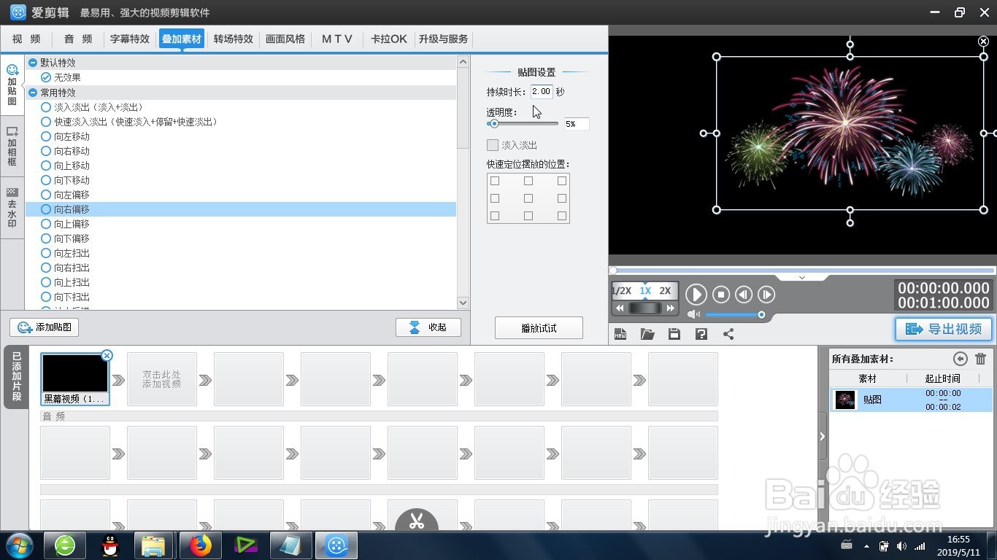
Task: Collapse the overlay panel with side arrow
Action: pos(823,437)
